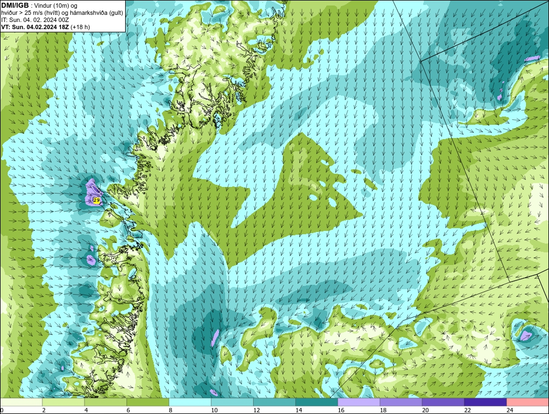The image size is (549, 414).
Task: Click the light cyan 8–10 m/s legend swatch
Action: (190, 402)
